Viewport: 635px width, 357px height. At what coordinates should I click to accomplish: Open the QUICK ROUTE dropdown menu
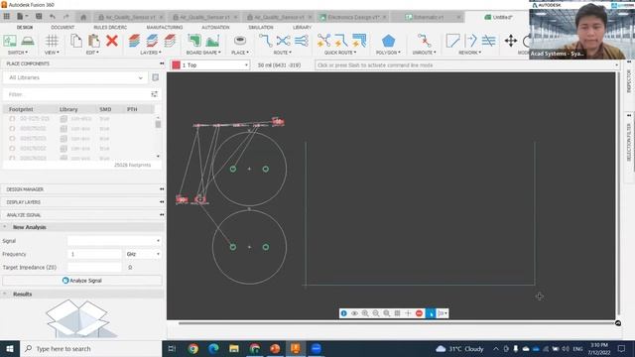click(340, 53)
